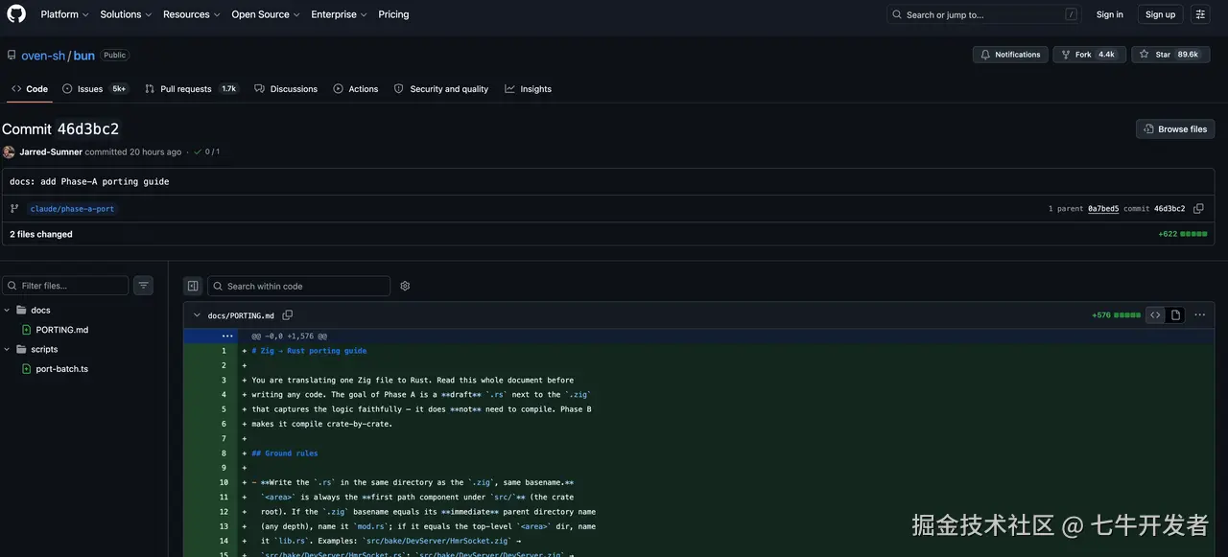Open the Platform dropdown menu
The height and width of the screenshot is (557, 1228).
(64, 14)
